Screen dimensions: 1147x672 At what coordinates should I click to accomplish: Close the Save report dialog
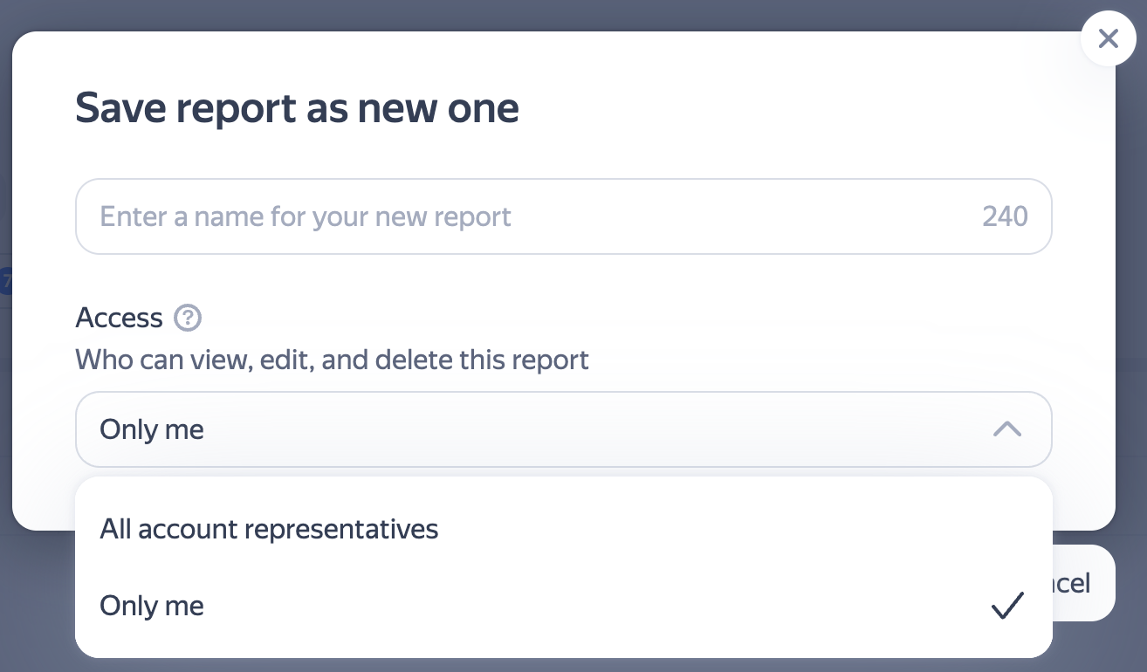[1108, 38]
